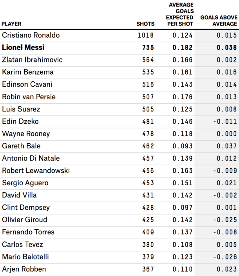Select the Edinson Cavani player name
239x276 pixels.
[x=27, y=84]
